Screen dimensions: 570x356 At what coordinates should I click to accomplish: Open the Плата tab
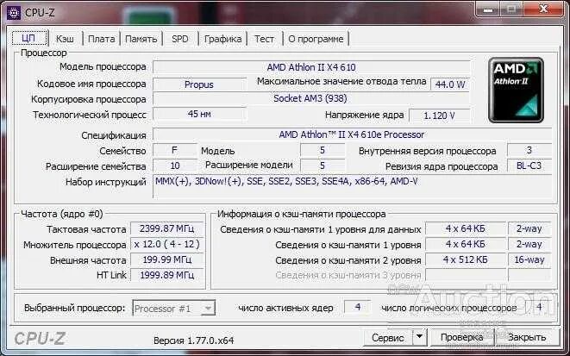click(102, 39)
